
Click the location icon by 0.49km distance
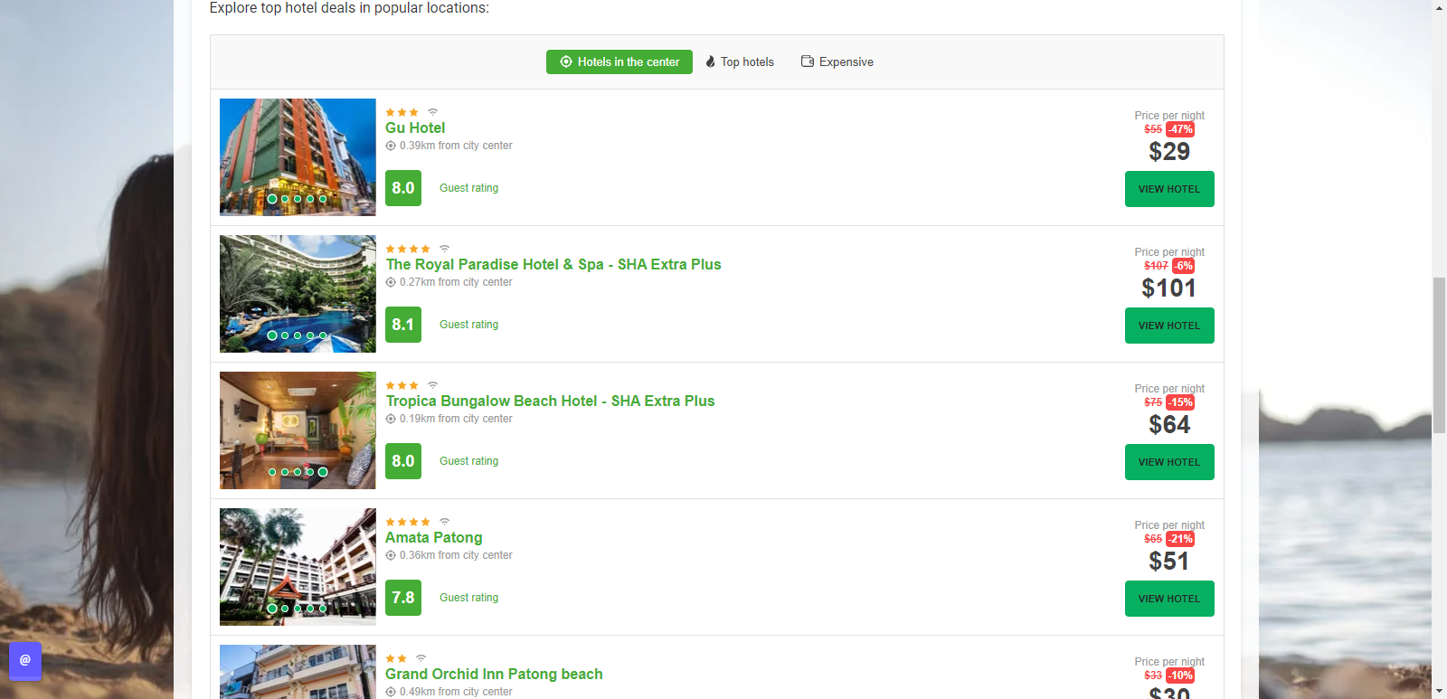391,692
